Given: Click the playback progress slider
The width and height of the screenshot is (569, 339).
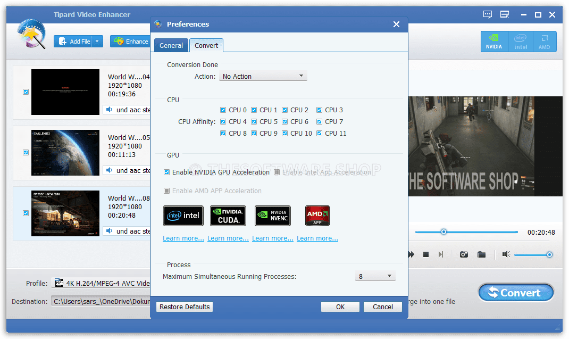Looking at the screenshot, I should coord(466,232).
